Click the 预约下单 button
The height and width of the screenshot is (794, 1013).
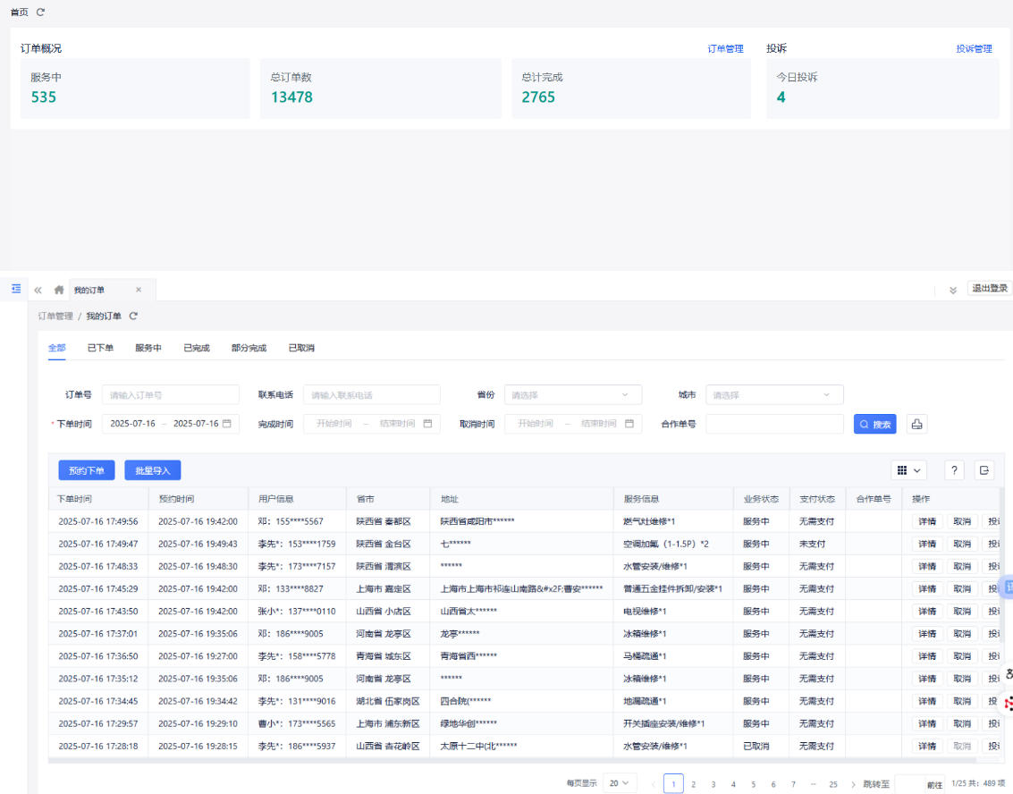[87, 470]
